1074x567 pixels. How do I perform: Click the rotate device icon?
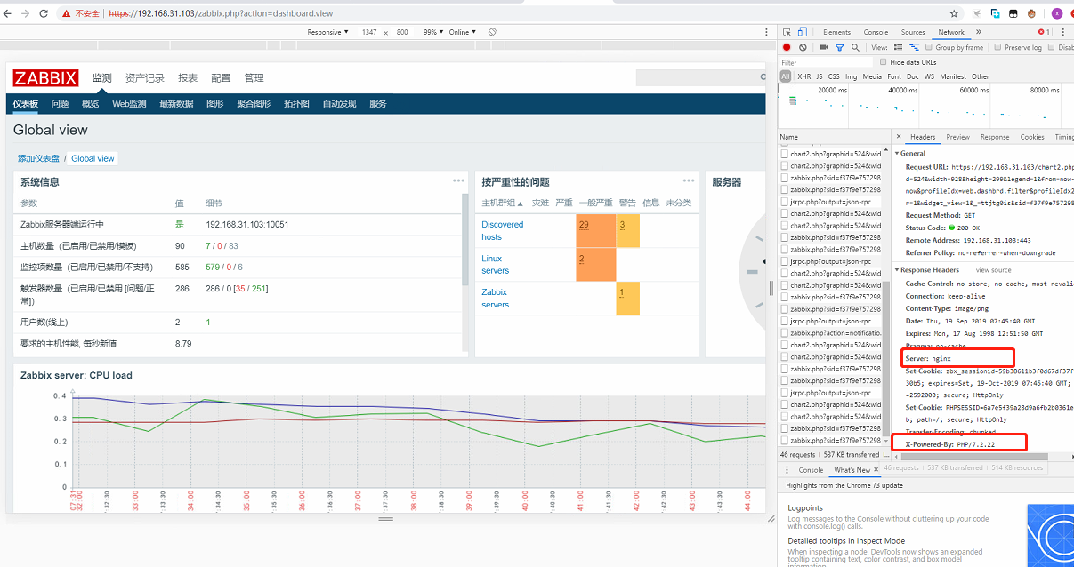tap(492, 32)
